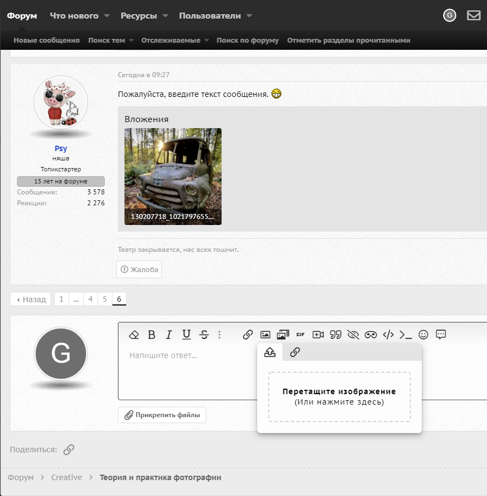Screen dimensions: 487x496
Task: Click the code brackets icon
Action: pos(388,334)
